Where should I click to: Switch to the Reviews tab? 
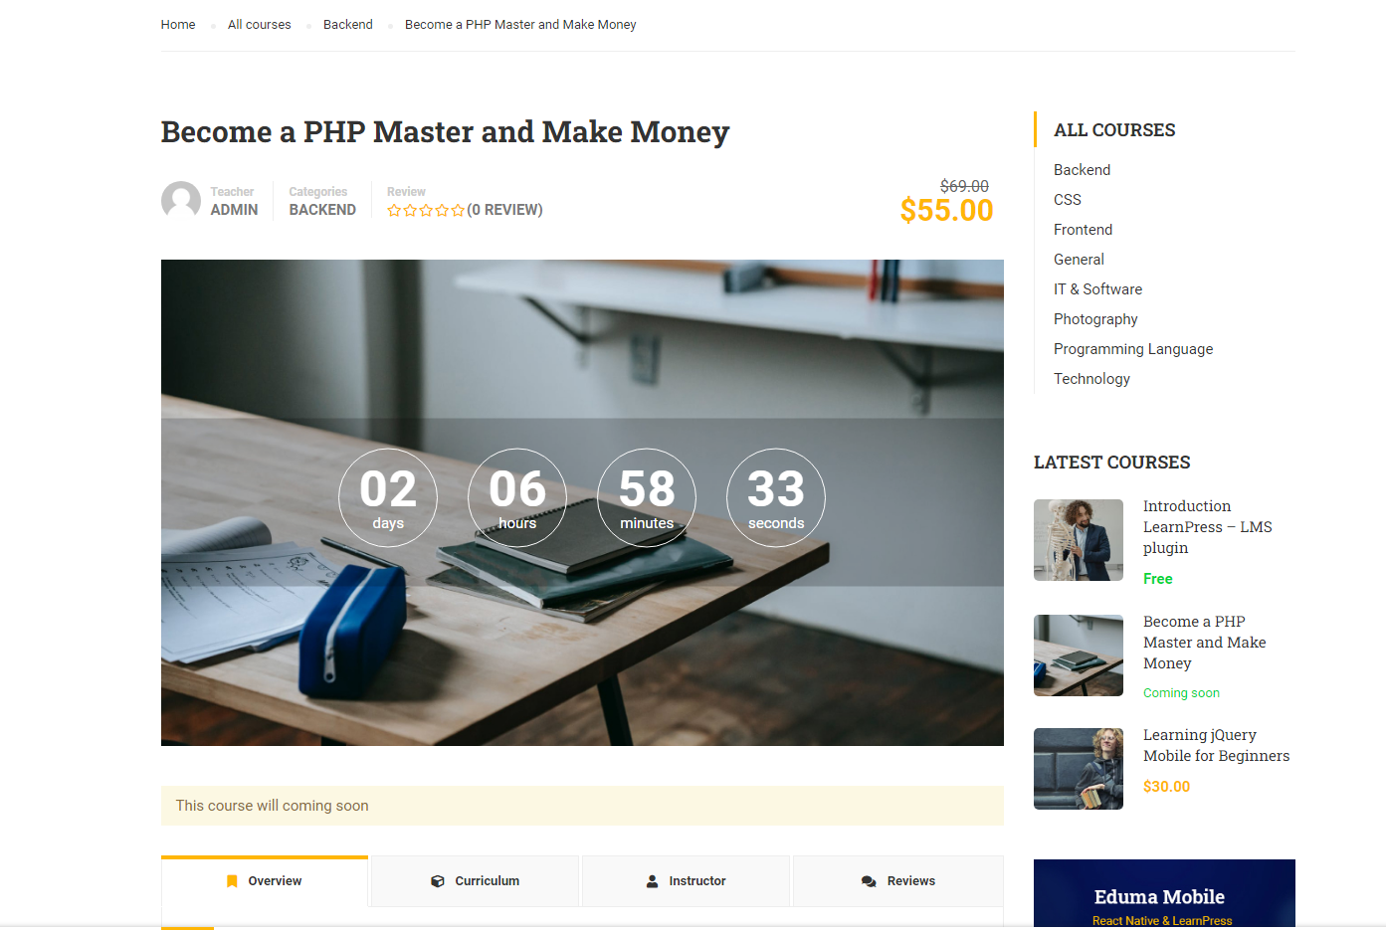point(898,881)
